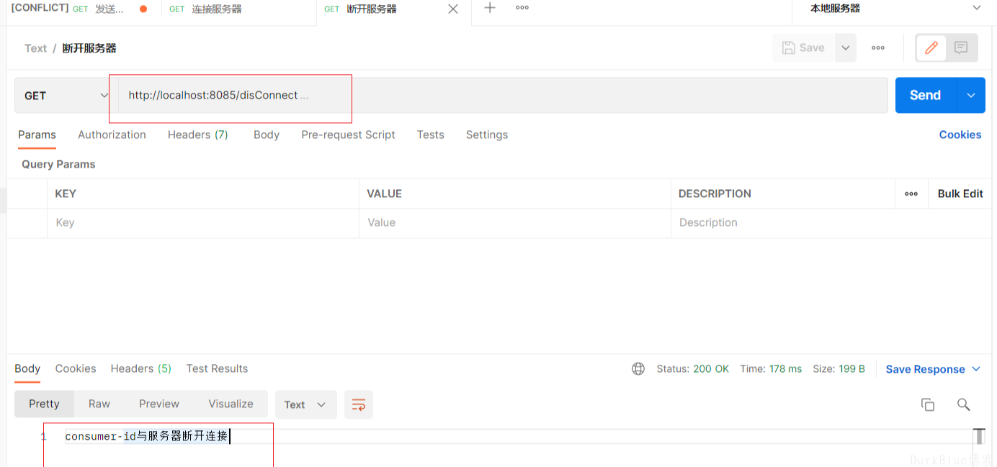Click the network globe icon

pos(638,368)
